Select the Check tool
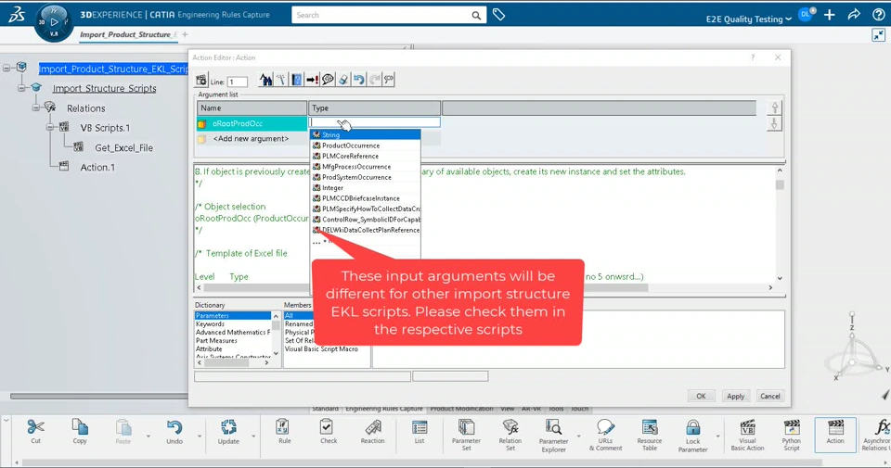This screenshot has width=891, height=468. click(x=327, y=427)
